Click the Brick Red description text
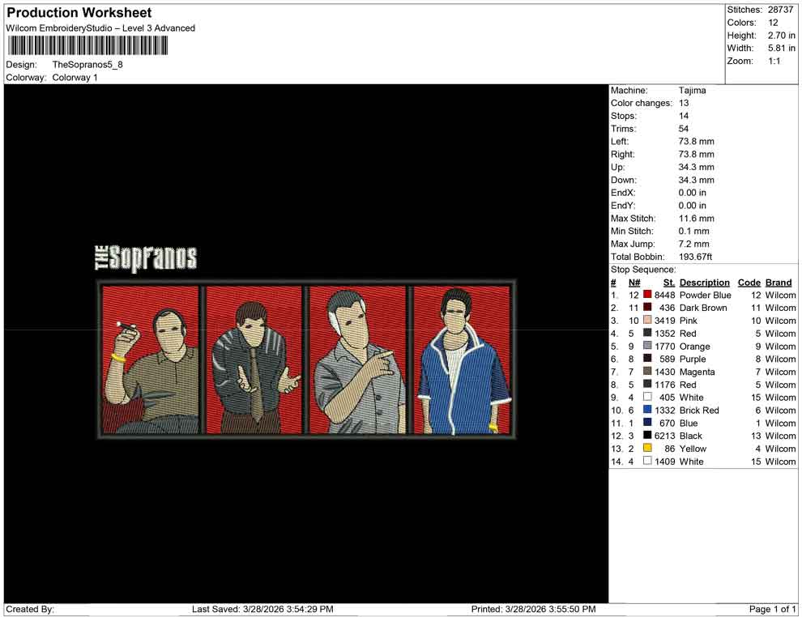The height and width of the screenshot is (617, 802). tap(699, 410)
